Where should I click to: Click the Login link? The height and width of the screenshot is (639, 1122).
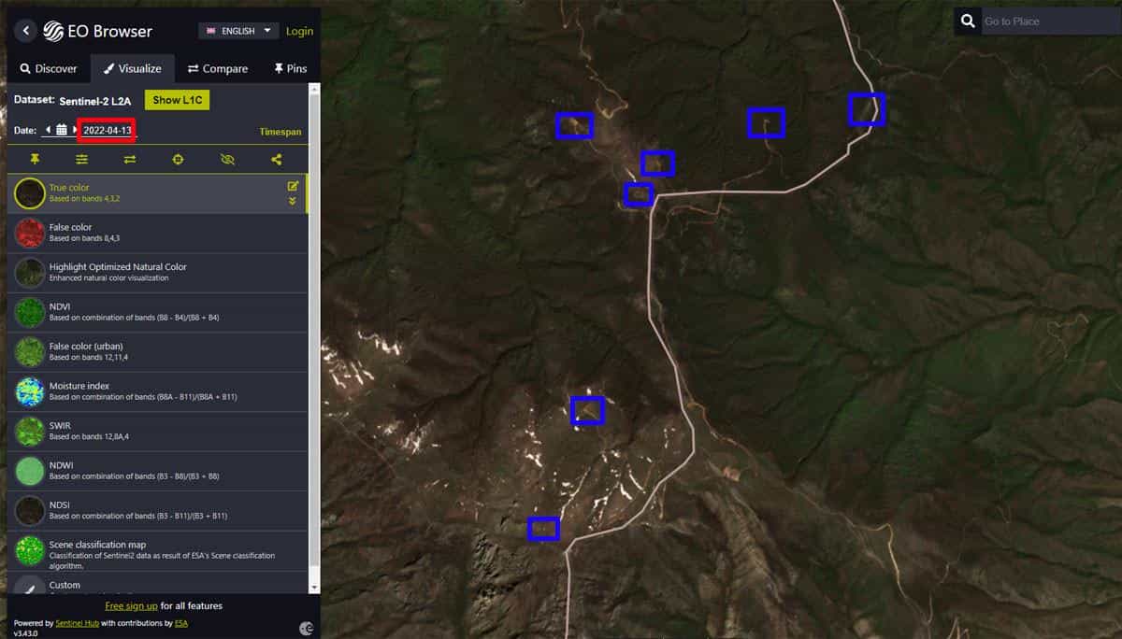click(299, 31)
